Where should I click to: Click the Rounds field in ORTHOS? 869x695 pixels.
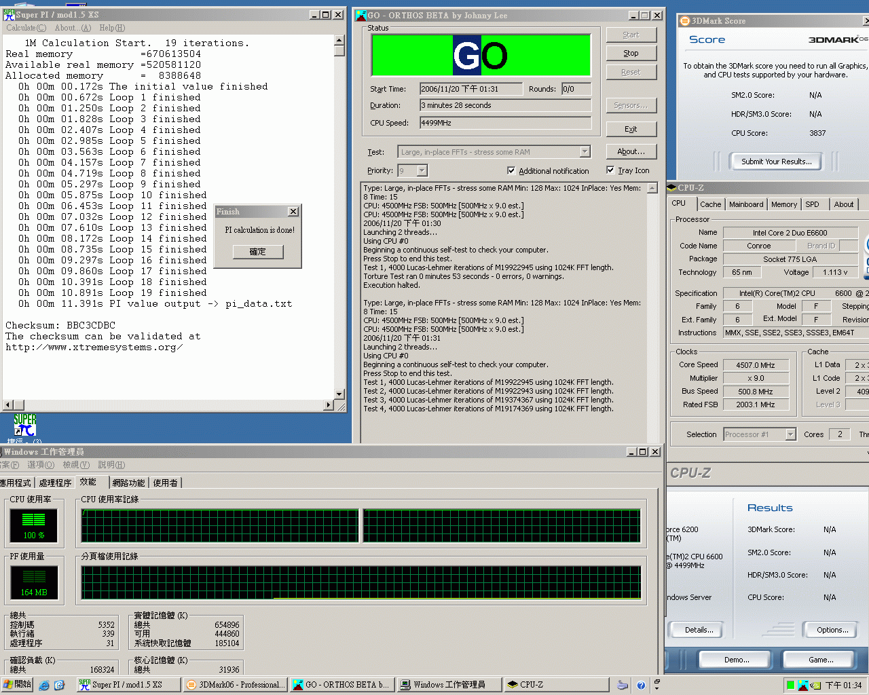click(x=576, y=89)
